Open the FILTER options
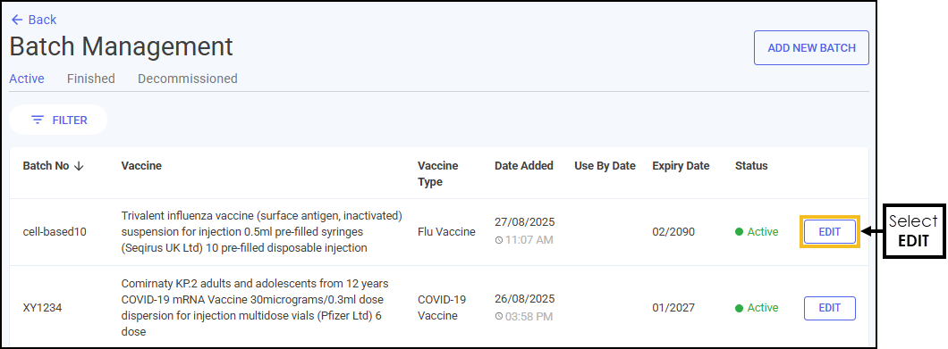 pyautogui.click(x=58, y=120)
